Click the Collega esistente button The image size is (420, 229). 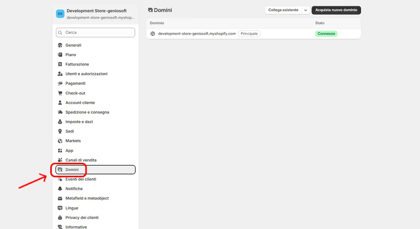[x=283, y=10]
